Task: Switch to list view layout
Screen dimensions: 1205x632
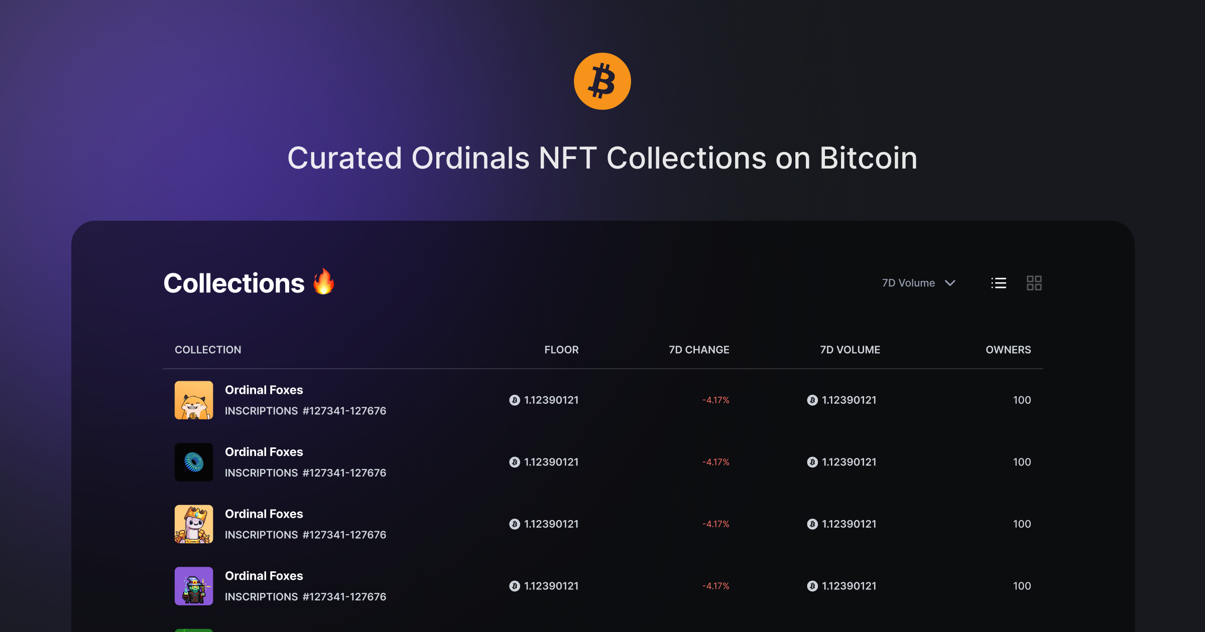Action: 999,283
